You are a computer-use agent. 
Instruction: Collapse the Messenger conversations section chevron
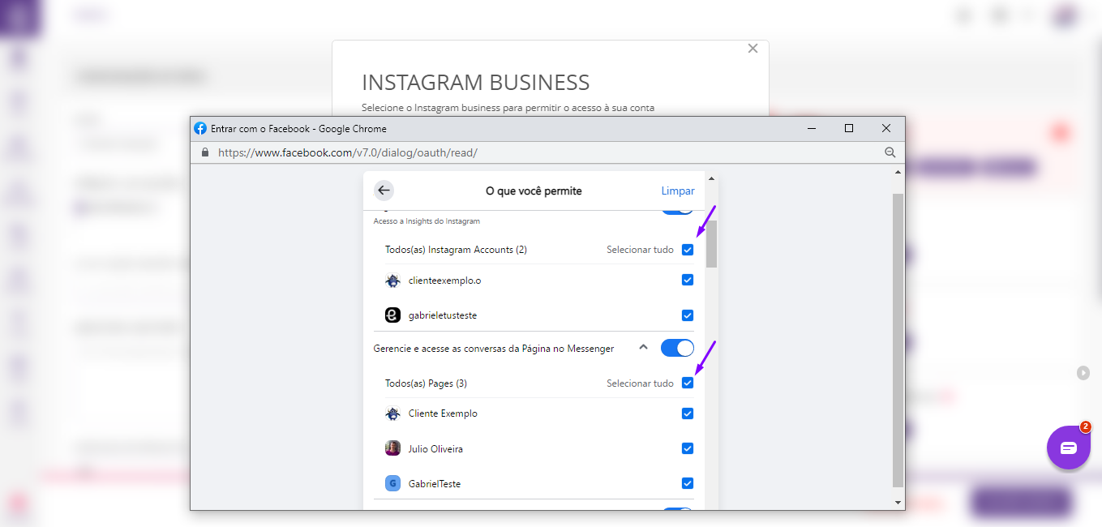(x=643, y=347)
